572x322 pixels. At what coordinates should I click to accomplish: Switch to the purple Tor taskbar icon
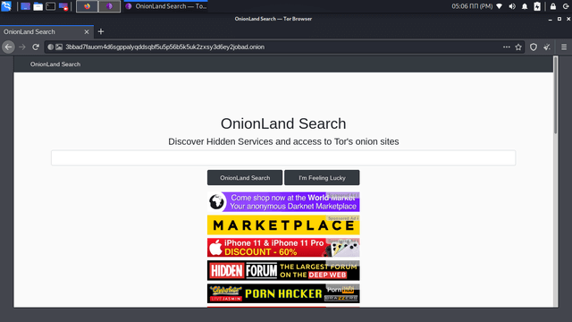click(x=109, y=6)
